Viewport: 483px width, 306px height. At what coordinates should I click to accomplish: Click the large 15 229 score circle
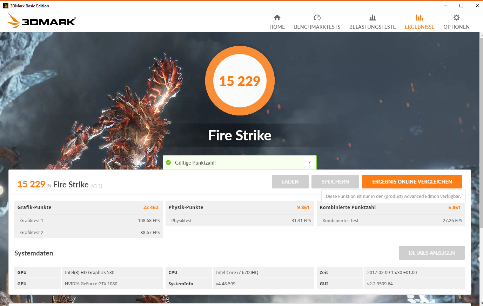pyautogui.click(x=240, y=81)
